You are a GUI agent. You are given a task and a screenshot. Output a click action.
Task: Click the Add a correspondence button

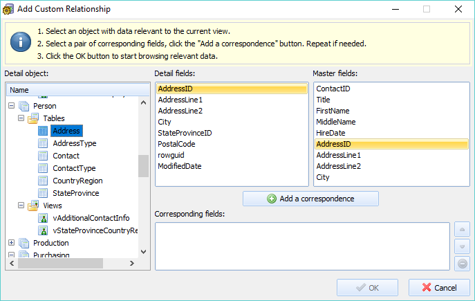coord(310,199)
